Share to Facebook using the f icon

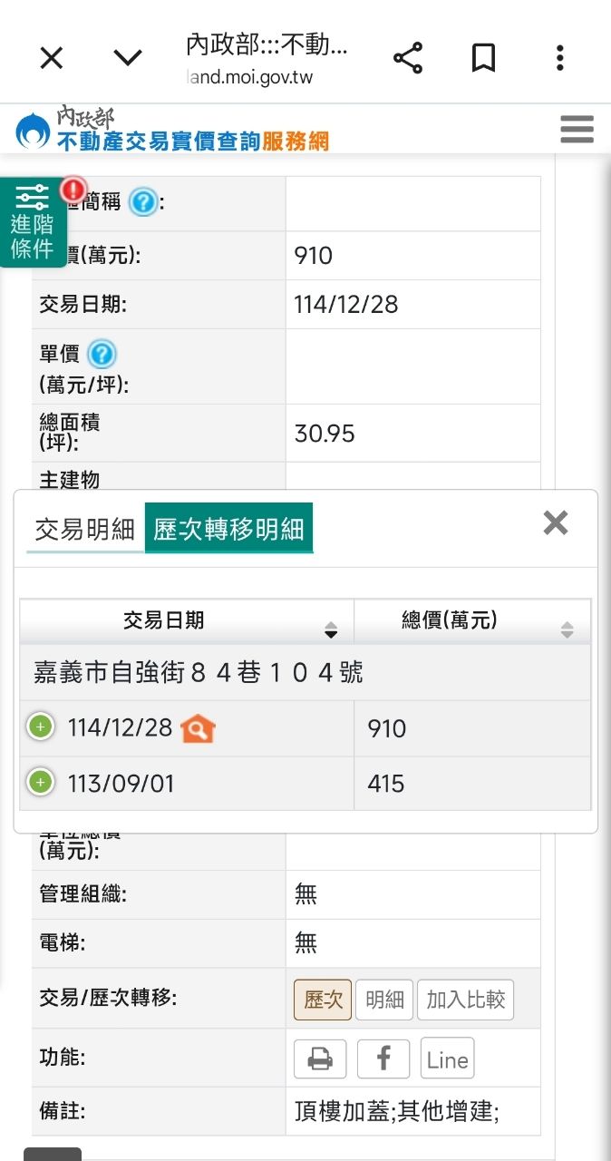pyautogui.click(x=383, y=1059)
